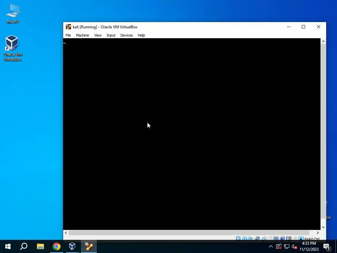Click the vertical scrollbar up arrow
The height and width of the screenshot is (253, 337).
click(x=323, y=41)
